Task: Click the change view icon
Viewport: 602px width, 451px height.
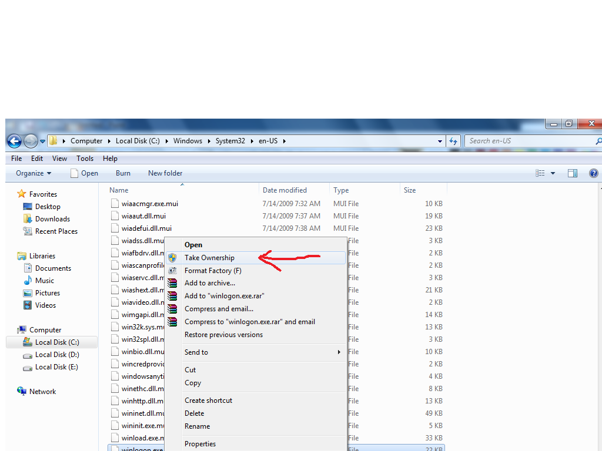Action: 540,173
